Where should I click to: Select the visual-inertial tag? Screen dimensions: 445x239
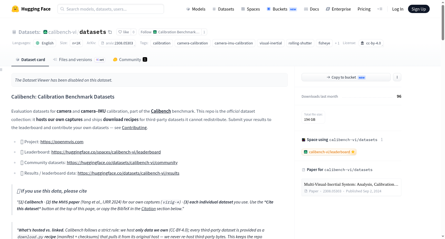click(271, 43)
